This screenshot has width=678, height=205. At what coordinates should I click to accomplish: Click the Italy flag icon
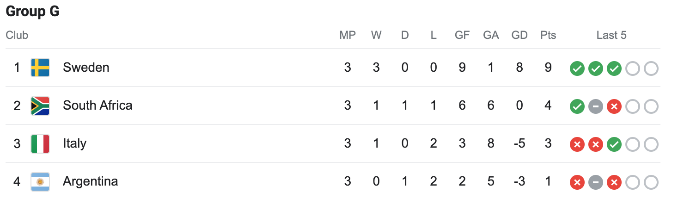40,143
